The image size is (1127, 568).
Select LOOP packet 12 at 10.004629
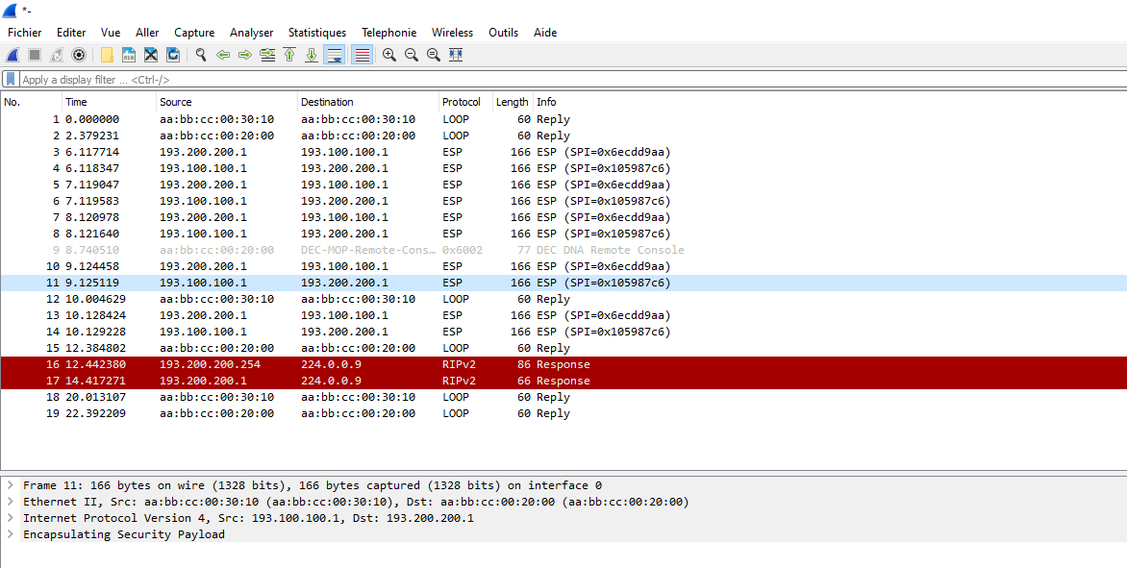563,299
